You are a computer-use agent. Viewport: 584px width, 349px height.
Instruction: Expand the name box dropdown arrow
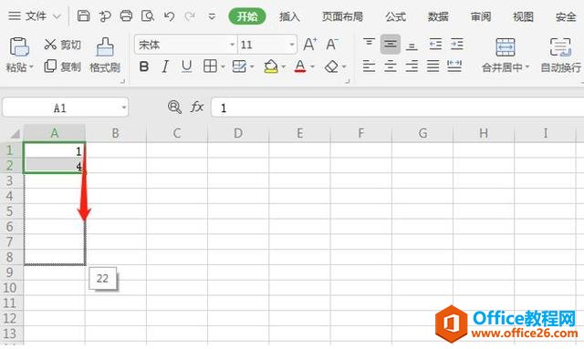point(124,108)
